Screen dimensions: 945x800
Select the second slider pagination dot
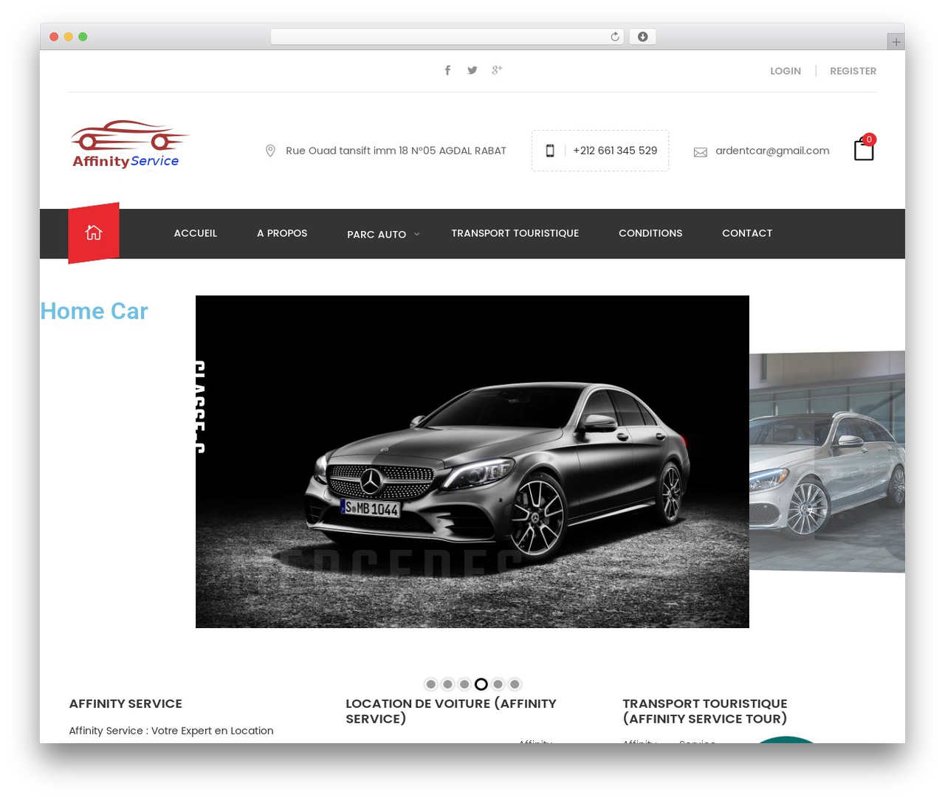pyautogui.click(x=447, y=684)
